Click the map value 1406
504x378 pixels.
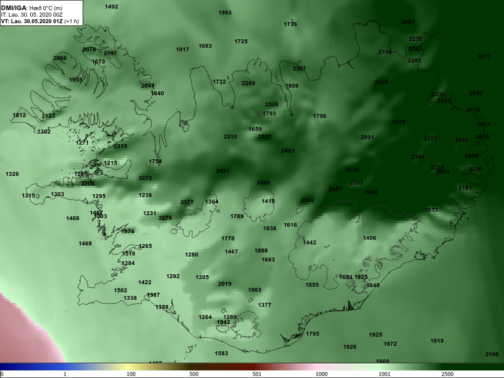point(369,238)
